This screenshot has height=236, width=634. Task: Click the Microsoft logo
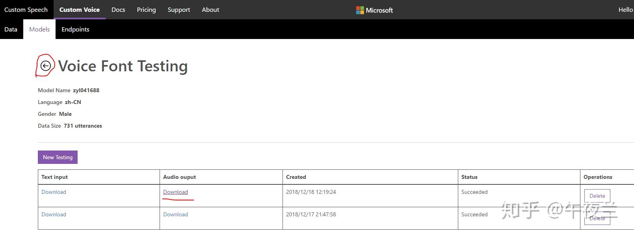374,10
